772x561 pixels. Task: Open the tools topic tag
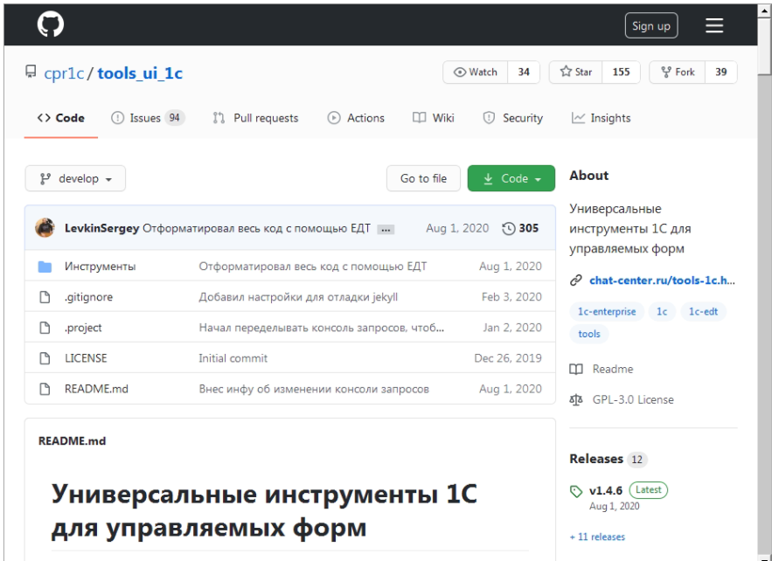(x=589, y=334)
